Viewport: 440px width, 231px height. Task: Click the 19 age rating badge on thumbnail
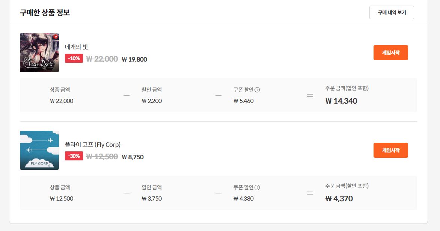tap(56, 36)
